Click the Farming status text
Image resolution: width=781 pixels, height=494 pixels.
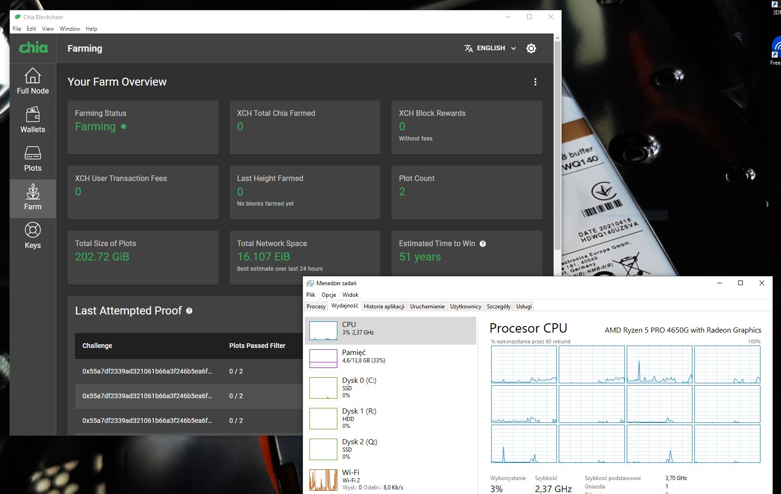[x=96, y=127]
